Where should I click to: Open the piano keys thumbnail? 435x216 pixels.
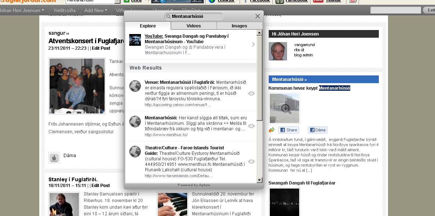173,204
